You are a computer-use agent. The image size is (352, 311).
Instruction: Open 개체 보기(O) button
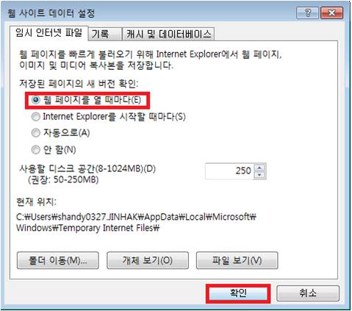pyautogui.click(x=148, y=260)
